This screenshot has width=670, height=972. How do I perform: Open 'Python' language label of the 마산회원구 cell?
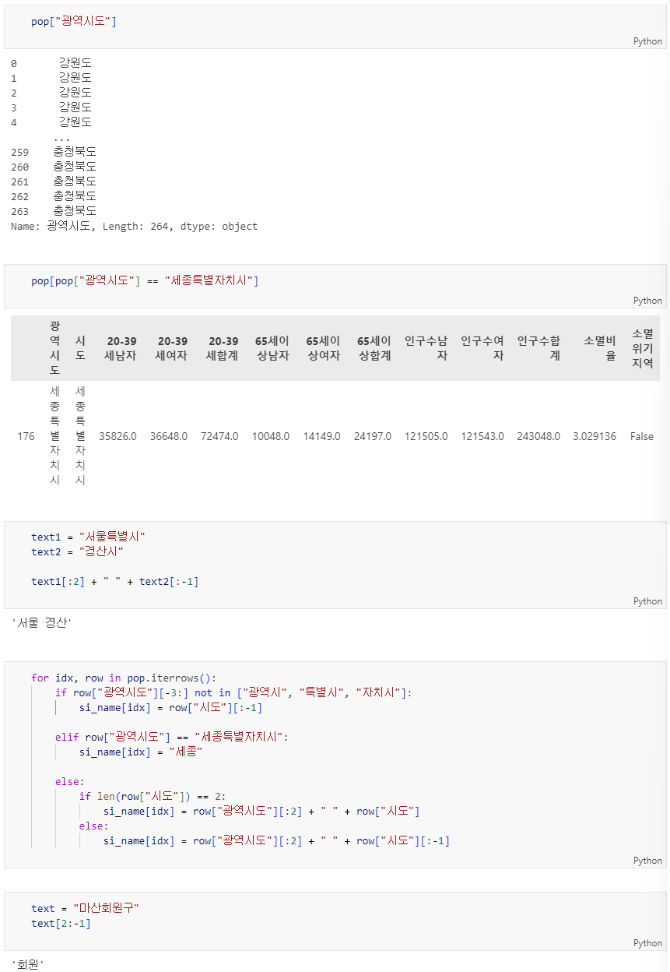647,943
